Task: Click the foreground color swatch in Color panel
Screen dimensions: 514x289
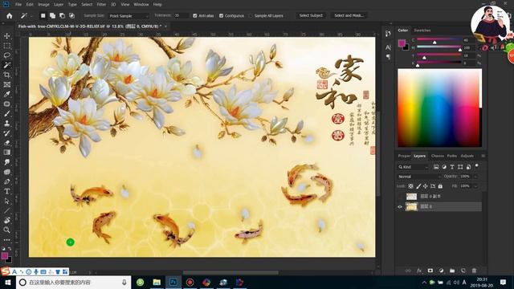Action: (402, 43)
